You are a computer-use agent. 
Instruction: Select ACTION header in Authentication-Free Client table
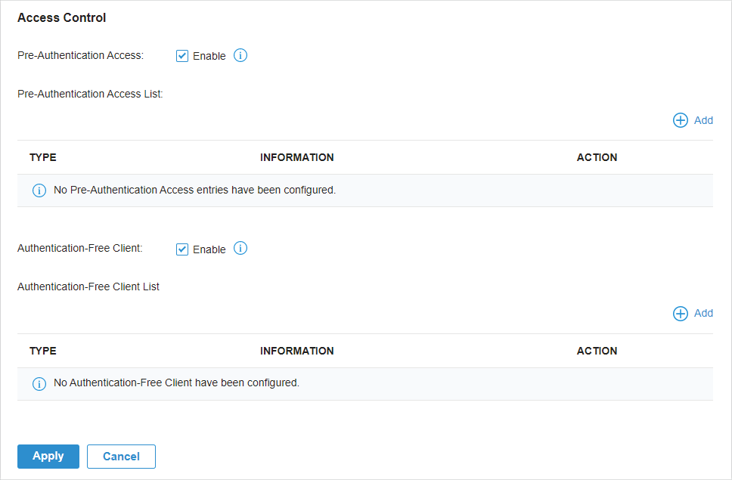tap(597, 351)
